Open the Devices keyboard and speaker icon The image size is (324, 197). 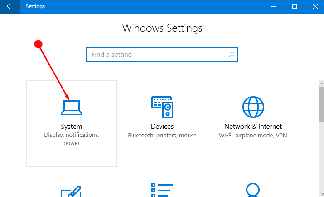point(162,107)
